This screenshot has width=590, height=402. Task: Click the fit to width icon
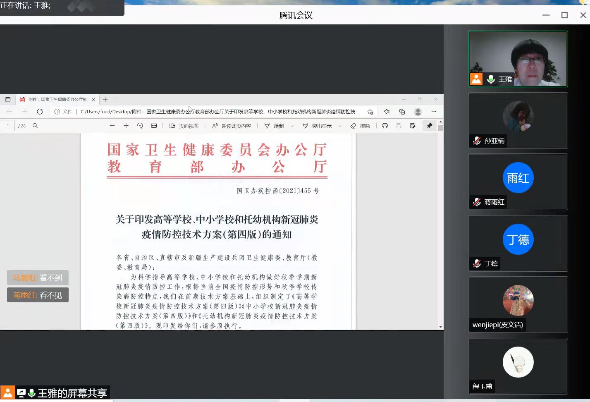154,126
